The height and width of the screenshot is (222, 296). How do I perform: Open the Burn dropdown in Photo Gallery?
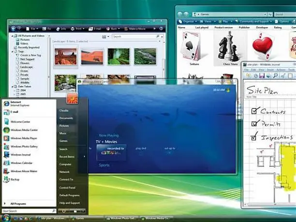pyautogui.click(x=113, y=29)
